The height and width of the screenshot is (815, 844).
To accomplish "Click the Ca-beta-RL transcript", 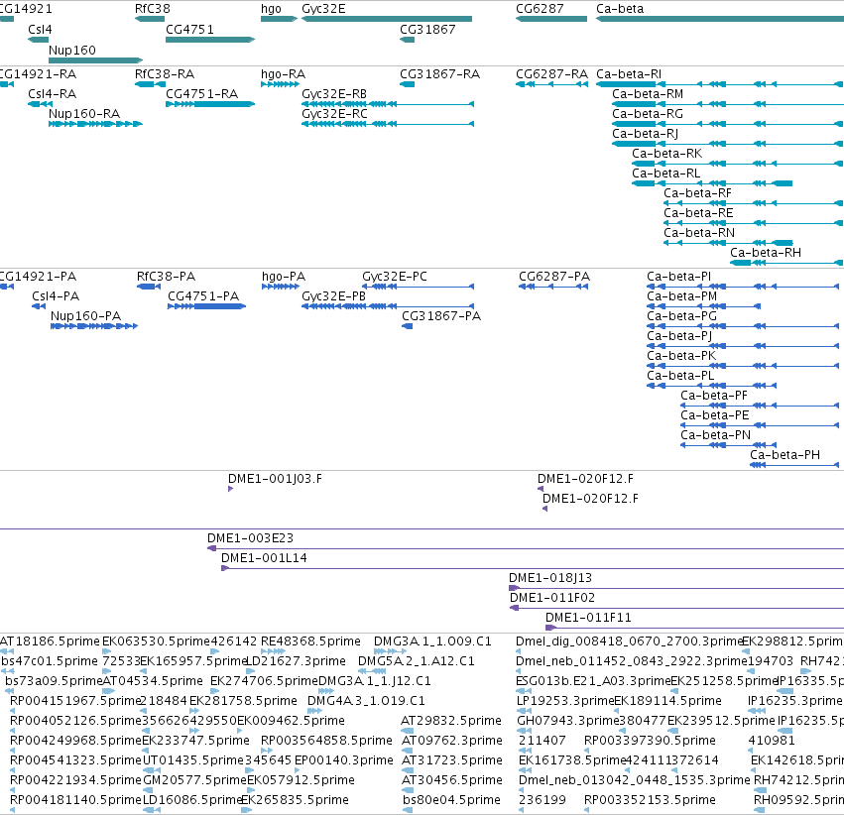I will [x=712, y=183].
